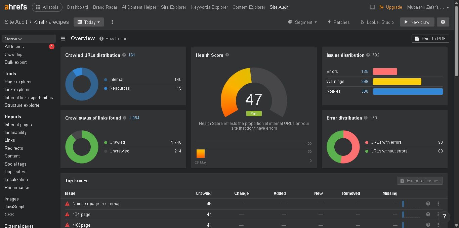This screenshot has width=459, height=228.
Task: Open Patches
Action: [x=338, y=22]
